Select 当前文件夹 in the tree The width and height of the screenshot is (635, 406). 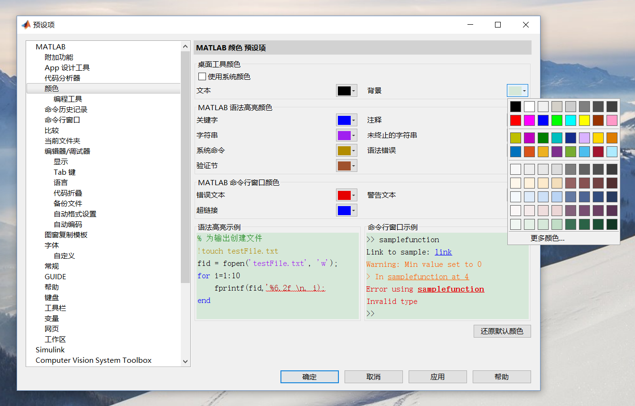click(62, 141)
